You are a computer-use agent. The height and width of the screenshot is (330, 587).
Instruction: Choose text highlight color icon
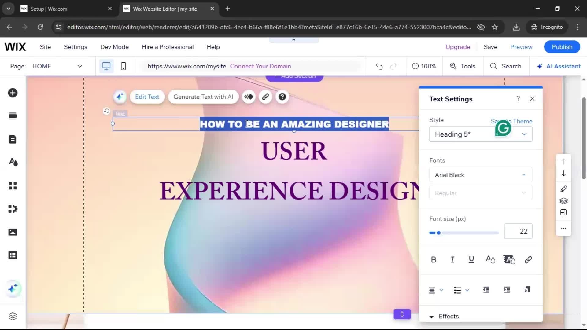[x=509, y=260]
